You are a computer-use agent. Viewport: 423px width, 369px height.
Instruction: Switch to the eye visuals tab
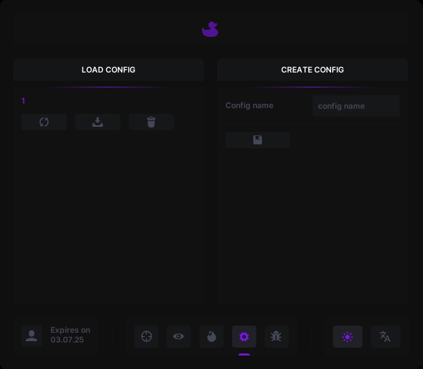point(179,337)
